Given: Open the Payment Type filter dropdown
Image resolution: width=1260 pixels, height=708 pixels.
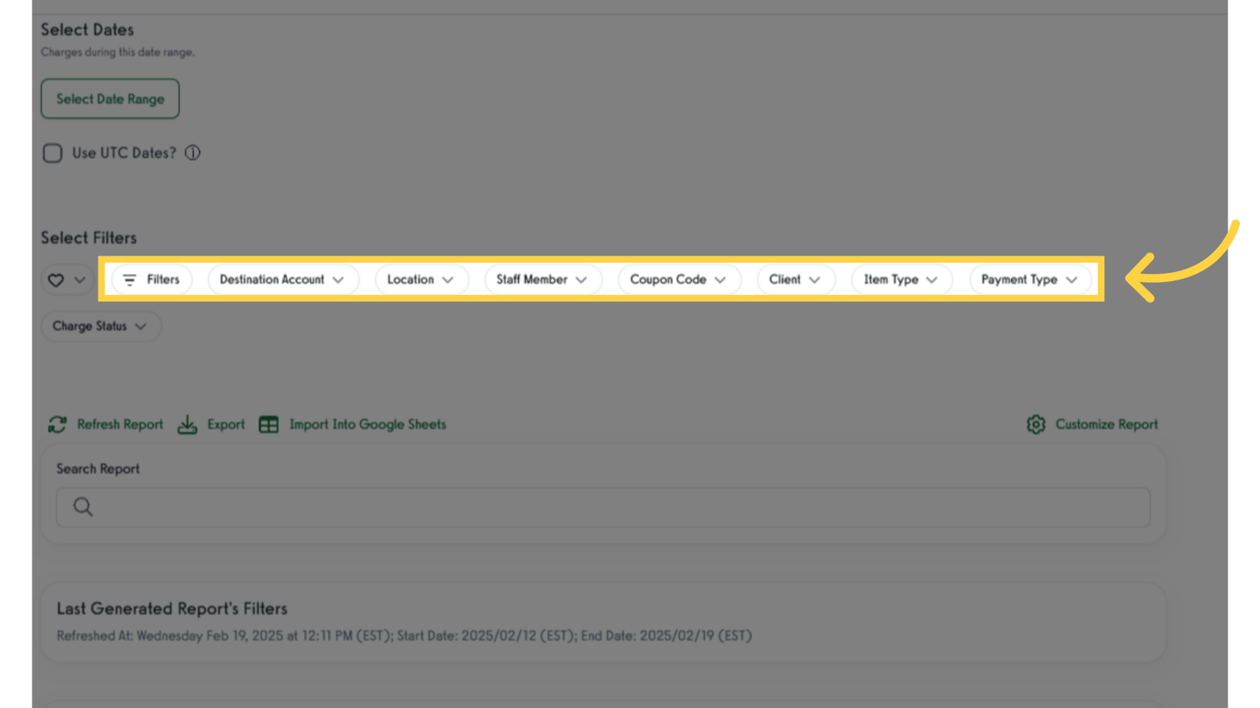Looking at the screenshot, I should (1029, 279).
